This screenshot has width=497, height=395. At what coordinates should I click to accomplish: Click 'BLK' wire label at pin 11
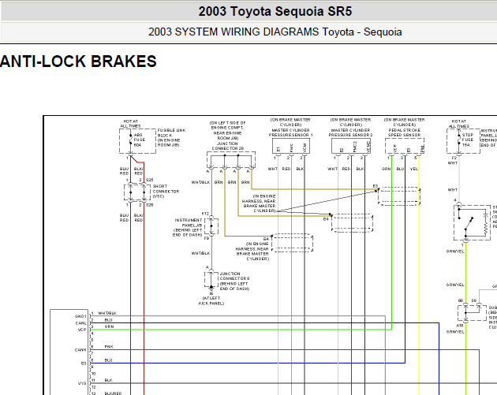pyautogui.click(x=108, y=380)
